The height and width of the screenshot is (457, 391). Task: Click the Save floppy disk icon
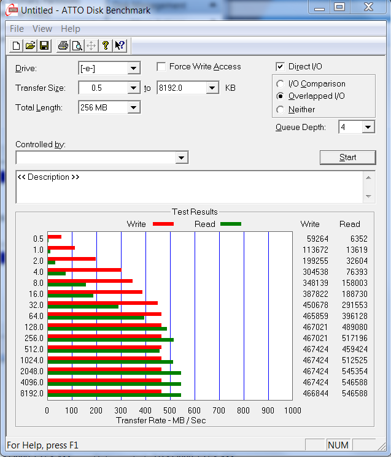point(44,45)
